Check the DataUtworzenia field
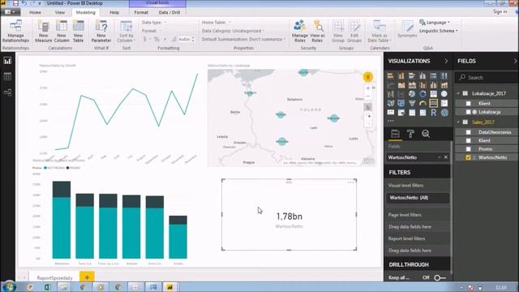 point(469,132)
